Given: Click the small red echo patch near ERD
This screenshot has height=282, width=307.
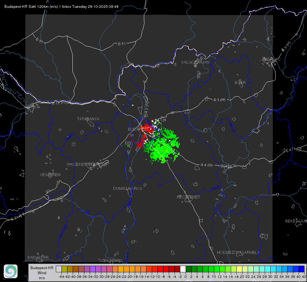Looking at the screenshot, I should coord(140,144).
